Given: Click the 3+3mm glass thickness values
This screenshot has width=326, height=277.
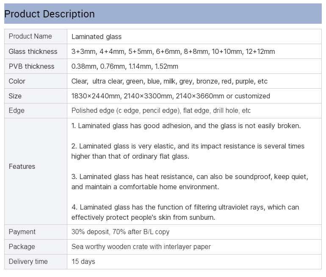Looking at the screenshot, I should pos(173,51).
